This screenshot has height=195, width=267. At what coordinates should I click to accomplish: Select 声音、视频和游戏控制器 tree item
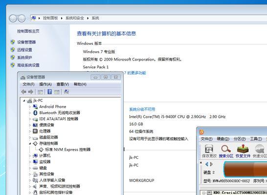coord(60,186)
